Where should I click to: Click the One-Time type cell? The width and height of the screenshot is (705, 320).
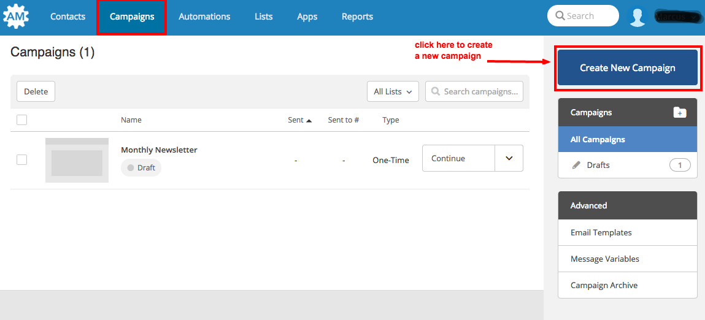point(391,160)
